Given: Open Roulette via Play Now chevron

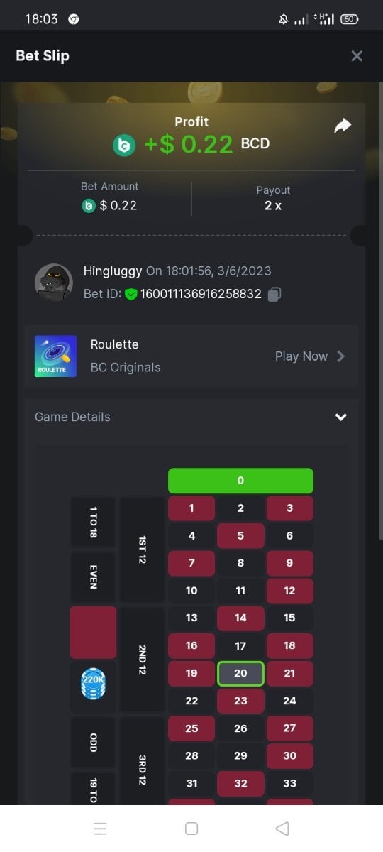Looking at the screenshot, I should [341, 356].
